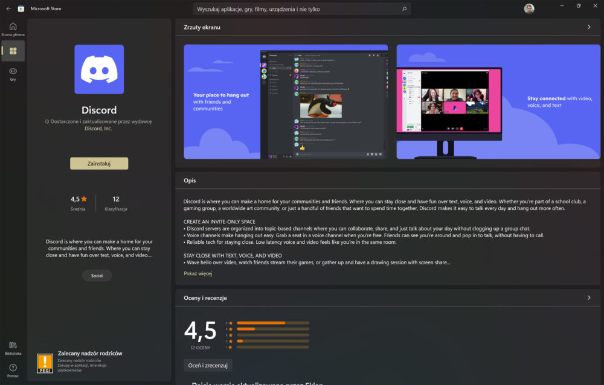The width and height of the screenshot is (604, 385).
Task: Click the Zalecany nadzór rodziców title
Action: pos(90,353)
